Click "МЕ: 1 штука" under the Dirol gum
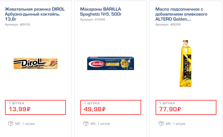Image resolution: width=223 pixels, height=137 pixels. coord(25,124)
